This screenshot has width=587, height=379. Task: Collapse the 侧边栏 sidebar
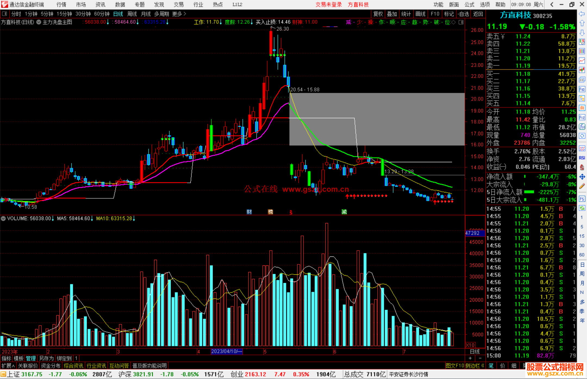click(x=475, y=366)
